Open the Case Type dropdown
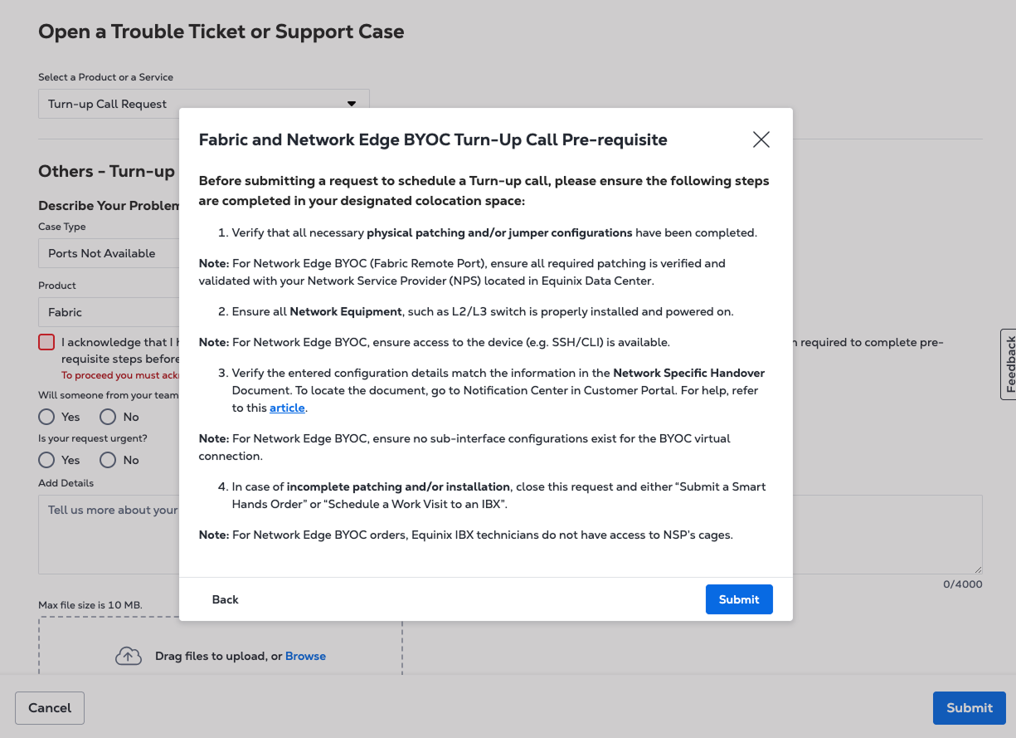 (x=109, y=253)
